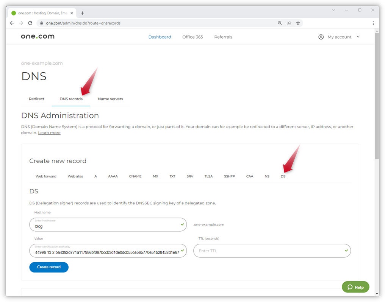Launch the Help chat widget
The width and height of the screenshot is (385, 302).
pos(355,287)
